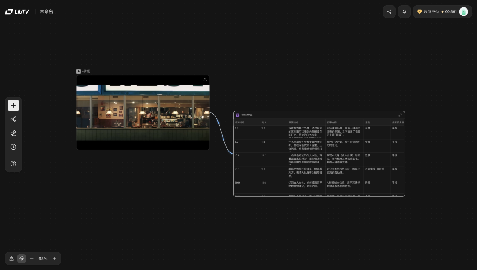Image resolution: width=477 pixels, height=270 pixels.
Task: Open the help question-mark icon
Action: [x=13, y=163]
